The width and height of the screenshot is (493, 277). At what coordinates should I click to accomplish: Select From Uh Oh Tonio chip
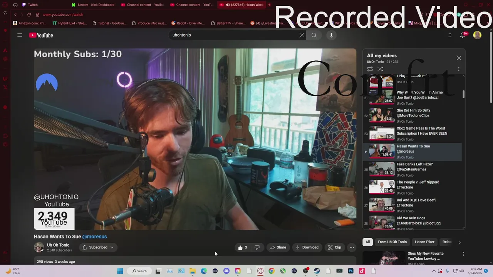point(392,242)
